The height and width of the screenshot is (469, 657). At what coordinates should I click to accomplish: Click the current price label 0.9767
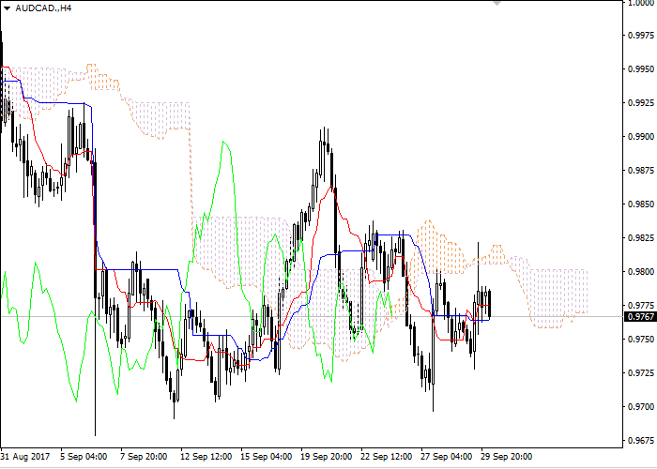point(640,317)
